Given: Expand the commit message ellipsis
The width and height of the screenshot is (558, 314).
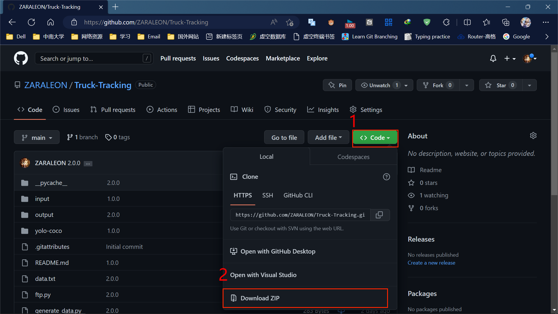Looking at the screenshot, I should coord(88,164).
